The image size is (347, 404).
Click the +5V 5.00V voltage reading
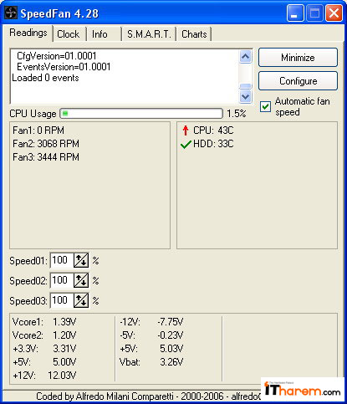tap(44, 362)
